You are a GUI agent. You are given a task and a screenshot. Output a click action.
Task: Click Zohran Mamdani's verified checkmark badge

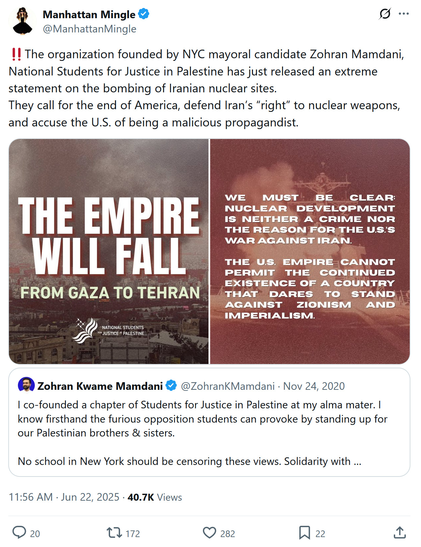click(x=171, y=386)
